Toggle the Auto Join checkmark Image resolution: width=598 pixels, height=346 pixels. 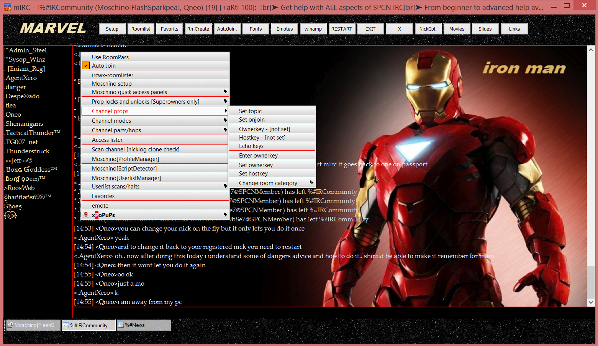coord(86,66)
